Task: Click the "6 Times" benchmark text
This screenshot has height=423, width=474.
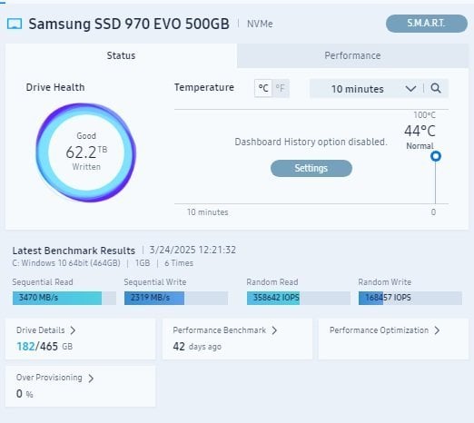Action: coord(179,263)
